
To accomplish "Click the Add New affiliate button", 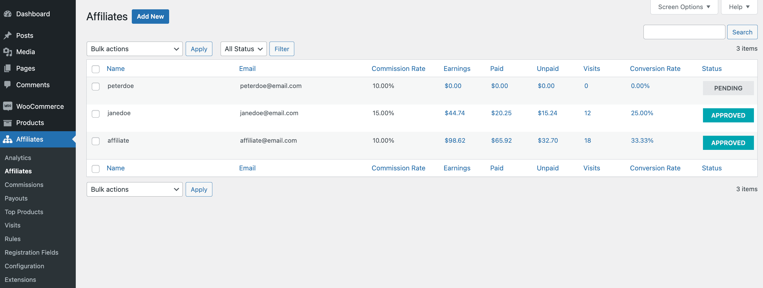I will [x=150, y=17].
